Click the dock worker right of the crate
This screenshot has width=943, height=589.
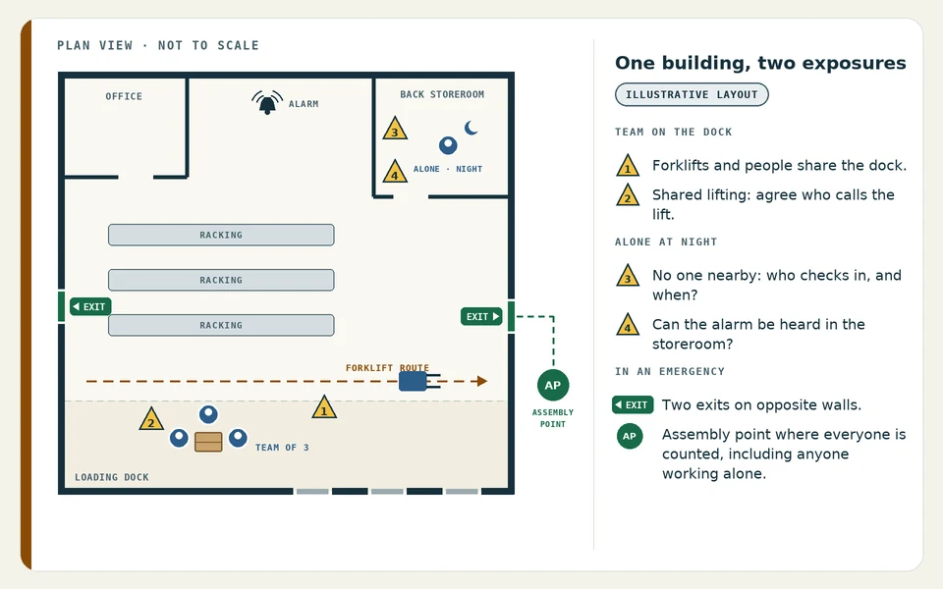pos(238,438)
